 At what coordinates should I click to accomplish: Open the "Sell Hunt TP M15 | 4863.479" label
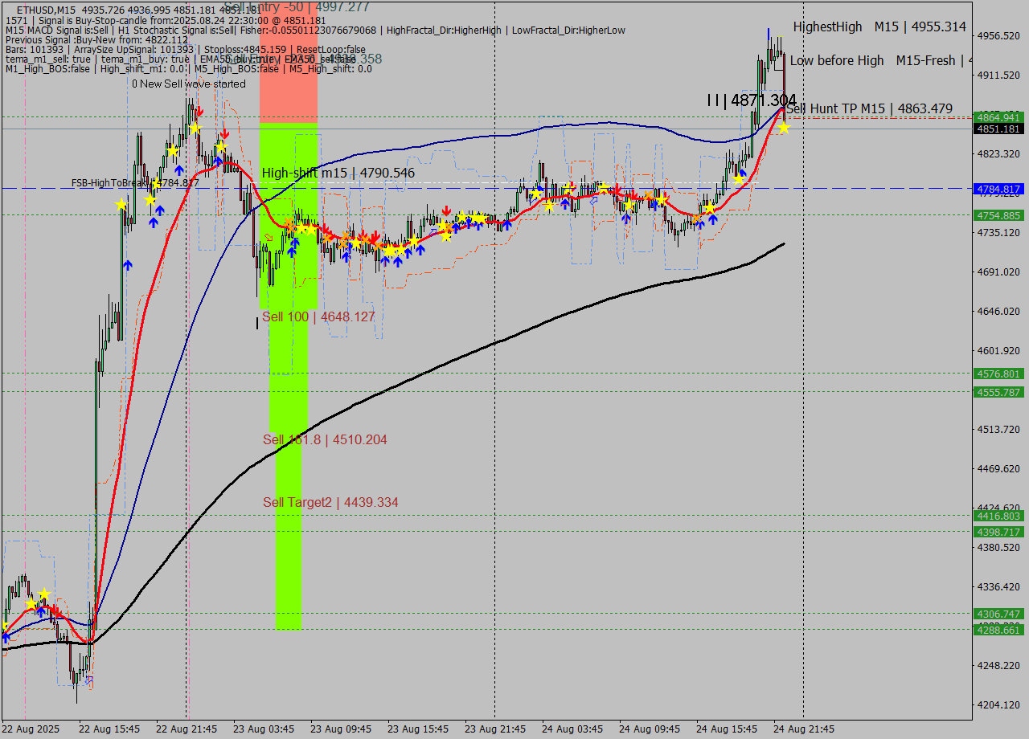[871, 108]
